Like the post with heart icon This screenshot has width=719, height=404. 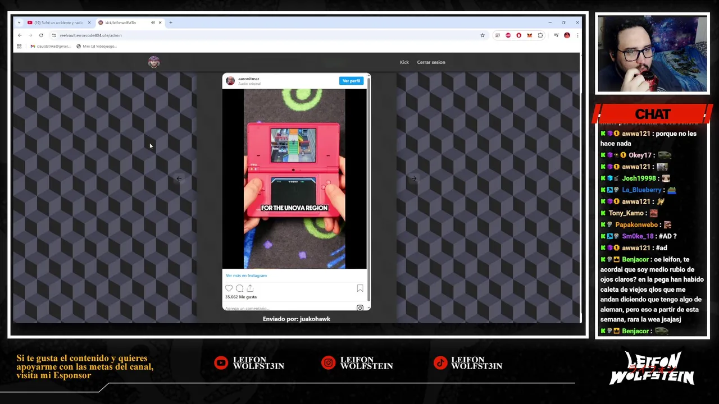[x=229, y=288]
